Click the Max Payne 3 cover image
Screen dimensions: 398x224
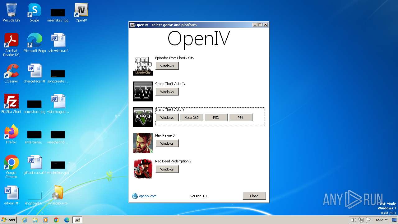(143, 143)
